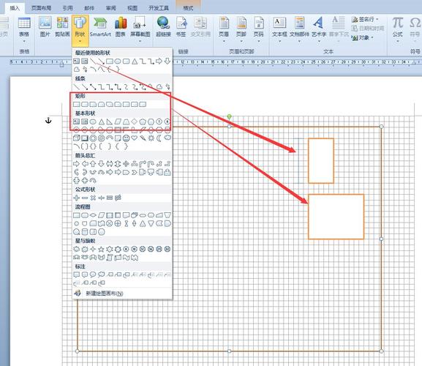Insert a 超链接 hyperlink

(163, 27)
